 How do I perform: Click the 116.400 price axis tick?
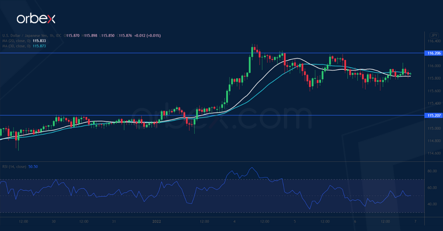click(434, 41)
